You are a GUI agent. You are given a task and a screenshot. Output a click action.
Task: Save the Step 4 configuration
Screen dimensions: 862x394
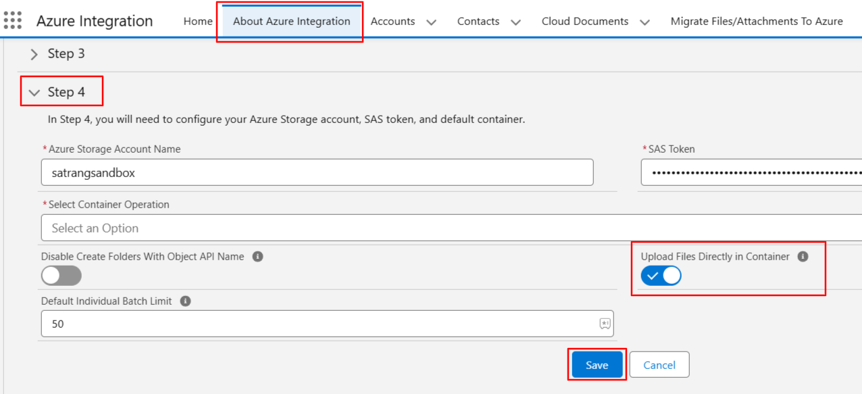point(597,365)
